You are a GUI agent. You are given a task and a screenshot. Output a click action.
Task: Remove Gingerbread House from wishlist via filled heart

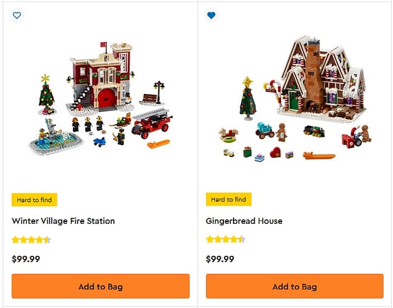(211, 16)
